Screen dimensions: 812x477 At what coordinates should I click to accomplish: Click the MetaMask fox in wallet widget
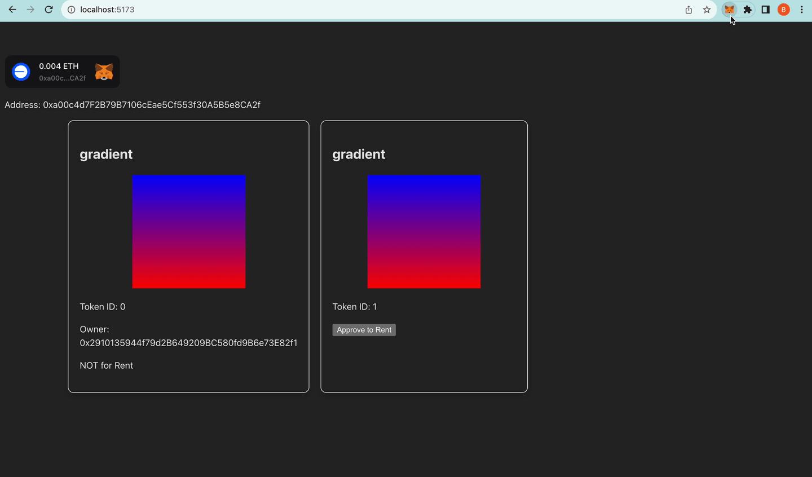(104, 72)
